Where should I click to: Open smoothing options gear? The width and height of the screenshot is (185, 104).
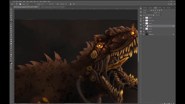71,4
